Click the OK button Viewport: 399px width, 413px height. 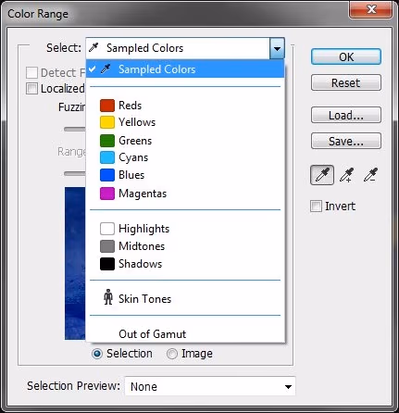tap(346, 56)
